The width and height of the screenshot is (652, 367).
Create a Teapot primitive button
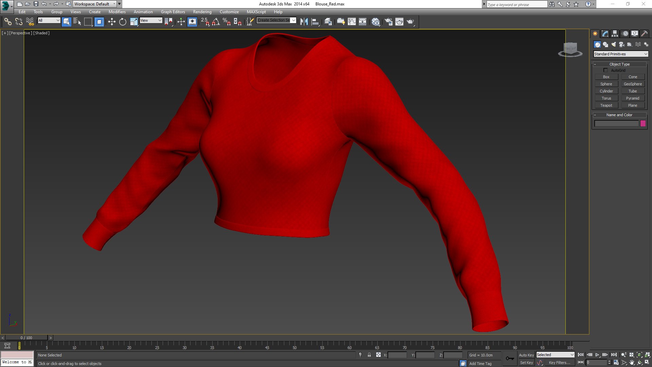[606, 105]
